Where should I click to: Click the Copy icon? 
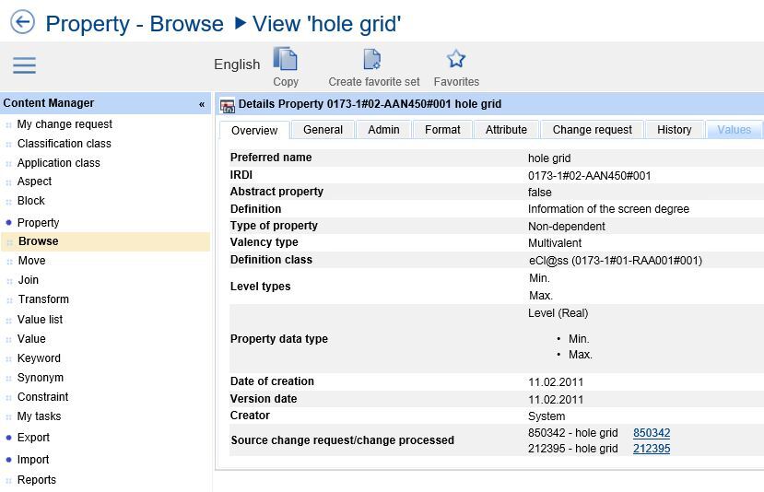point(286,60)
